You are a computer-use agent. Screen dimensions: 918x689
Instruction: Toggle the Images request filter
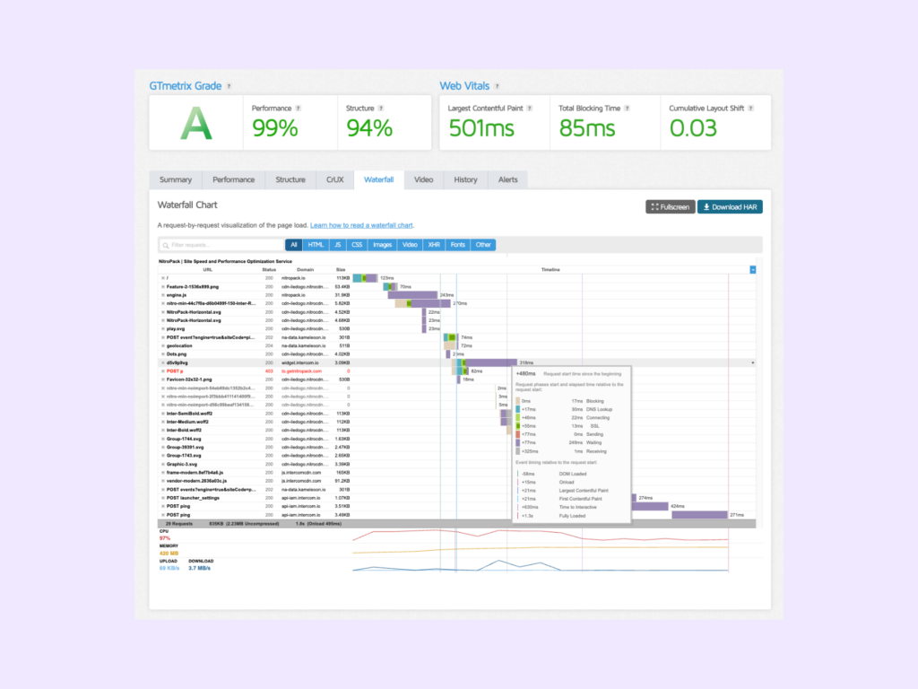click(382, 245)
